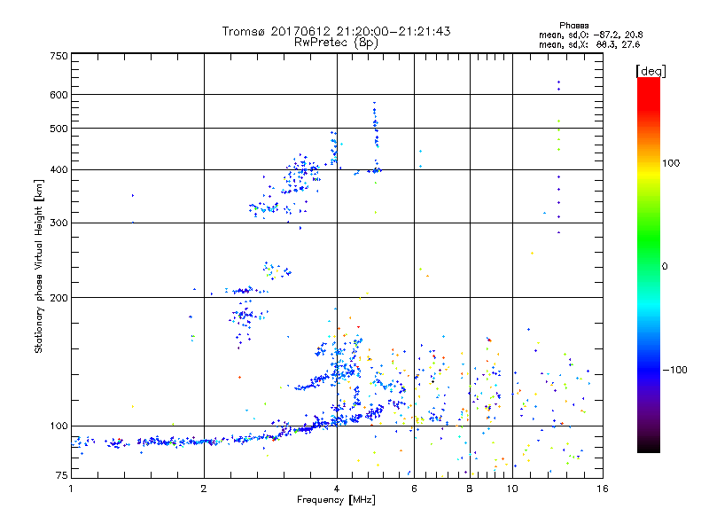The width and height of the screenshot is (709, 532).
Task: Click the 'Phases' header text
Action: 573,26
